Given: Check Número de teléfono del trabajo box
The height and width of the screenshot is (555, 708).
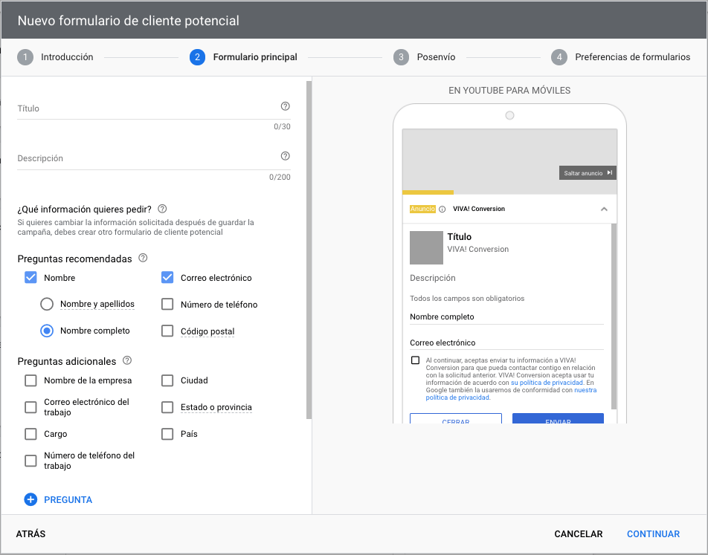Looking at the screenshot, I should [x=30, y=461].
